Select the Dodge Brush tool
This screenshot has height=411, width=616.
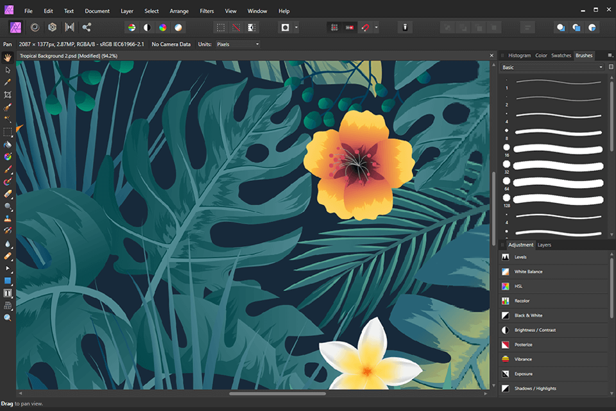8,207
